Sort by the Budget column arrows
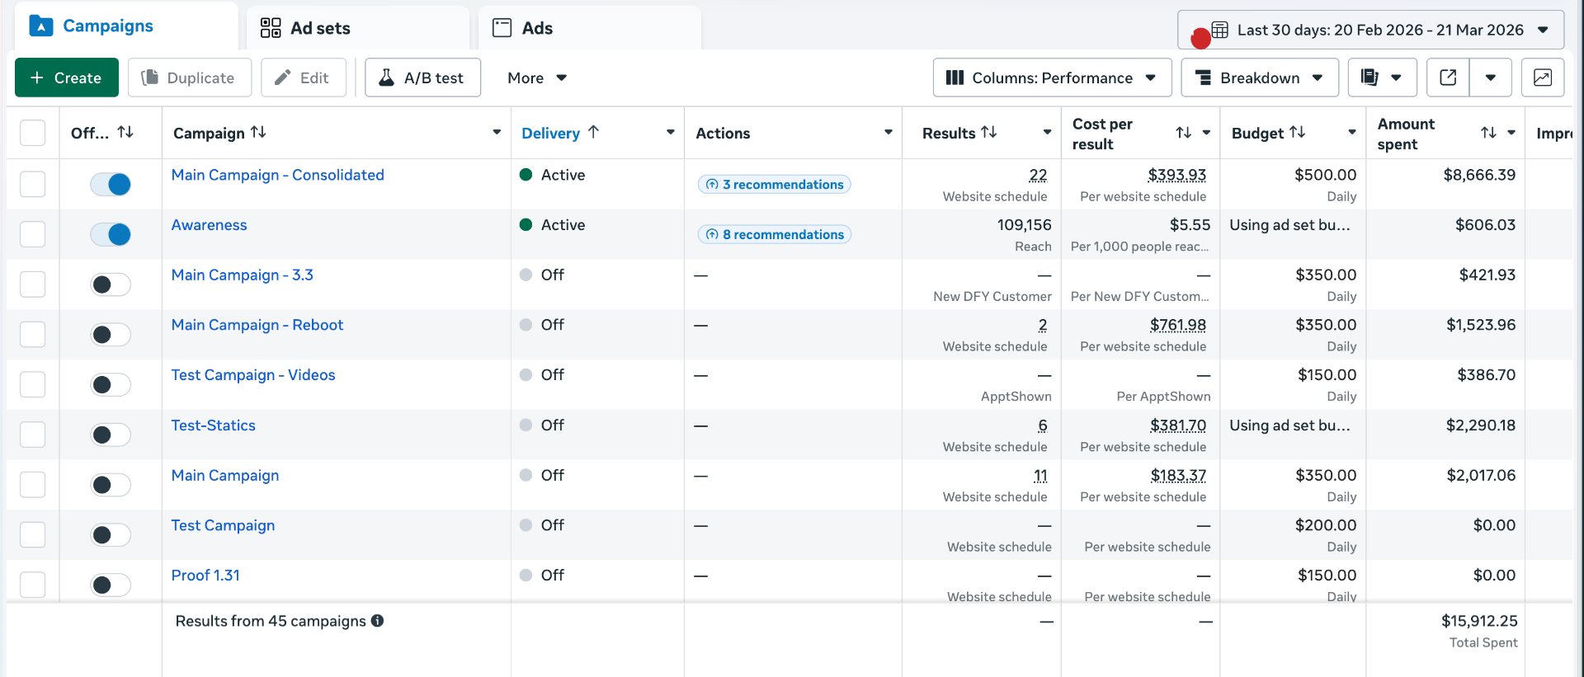The image size is (1584, 677). (x=1298, y=132)
